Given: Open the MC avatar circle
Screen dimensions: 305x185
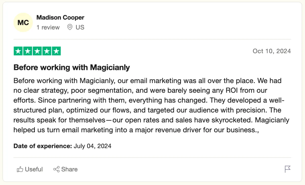Looking at the screenshot, I should (x=23, y=23).
